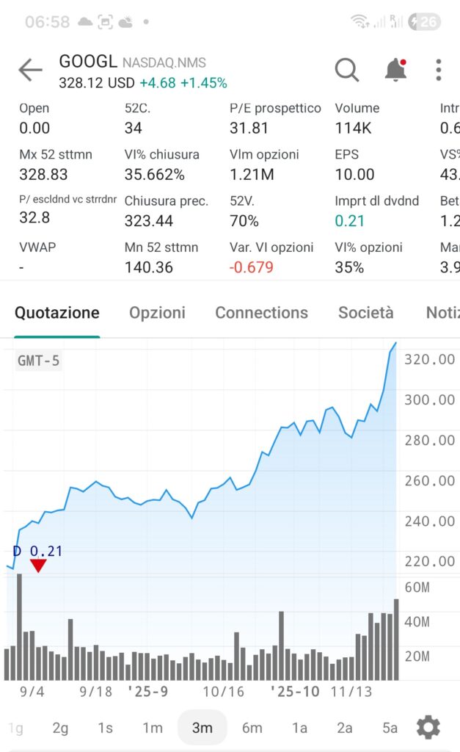Select the 1s chart range
This screenshot has height=752, width=460.
coord(106,728)
